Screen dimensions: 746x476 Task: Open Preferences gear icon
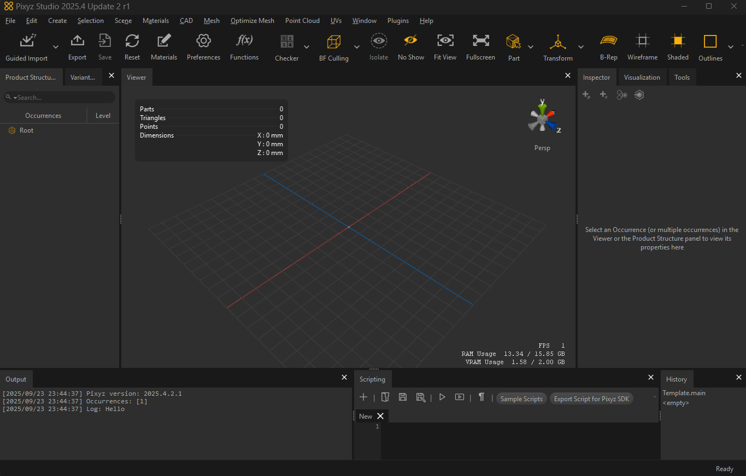pyautogui.click(x=203, y=41)
